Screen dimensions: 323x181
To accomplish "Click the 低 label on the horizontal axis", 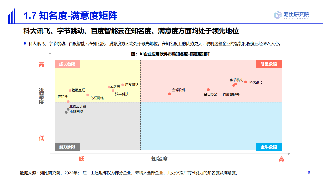I will pos(81,159).
